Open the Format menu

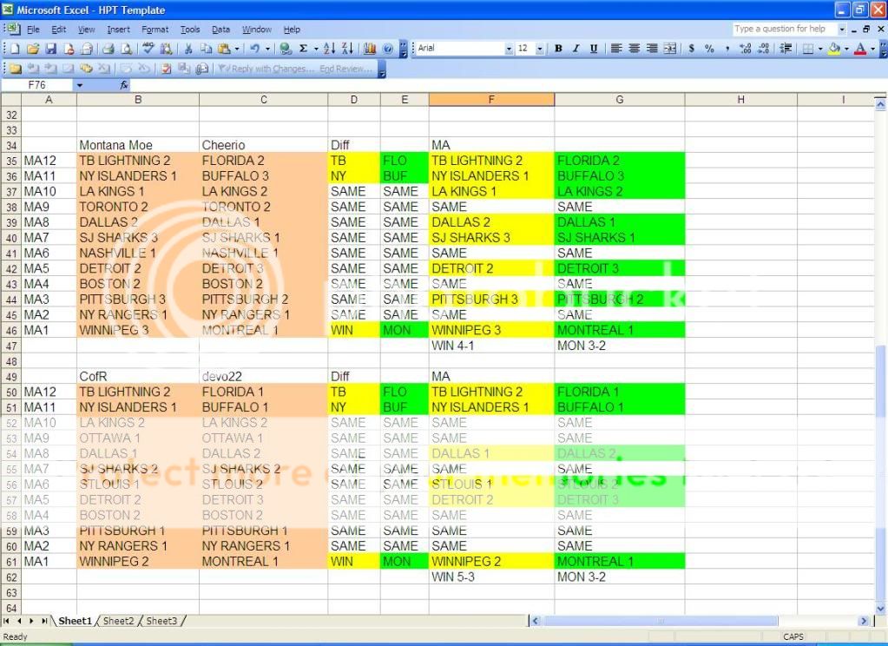(x=155, y=30)
